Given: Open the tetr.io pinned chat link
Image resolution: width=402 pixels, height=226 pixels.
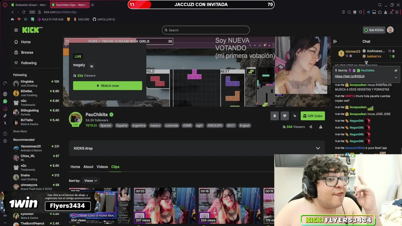Looking at the screenshot, I should click(x=350, y=76).
